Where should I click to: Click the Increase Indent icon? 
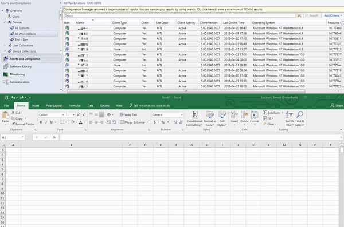point(114,122)
